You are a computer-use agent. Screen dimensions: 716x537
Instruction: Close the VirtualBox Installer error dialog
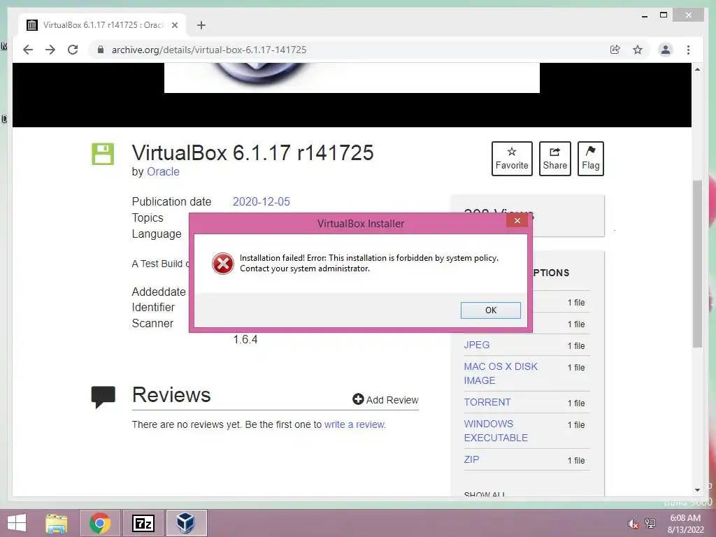[517, 220]
